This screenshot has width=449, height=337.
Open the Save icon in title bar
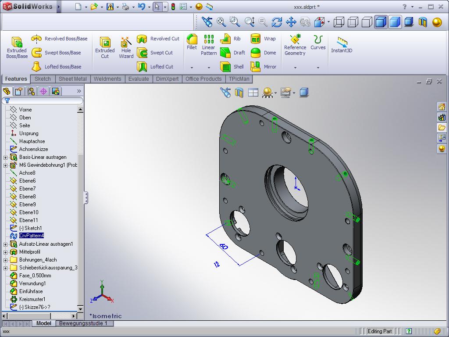click(x=110, y=7)
